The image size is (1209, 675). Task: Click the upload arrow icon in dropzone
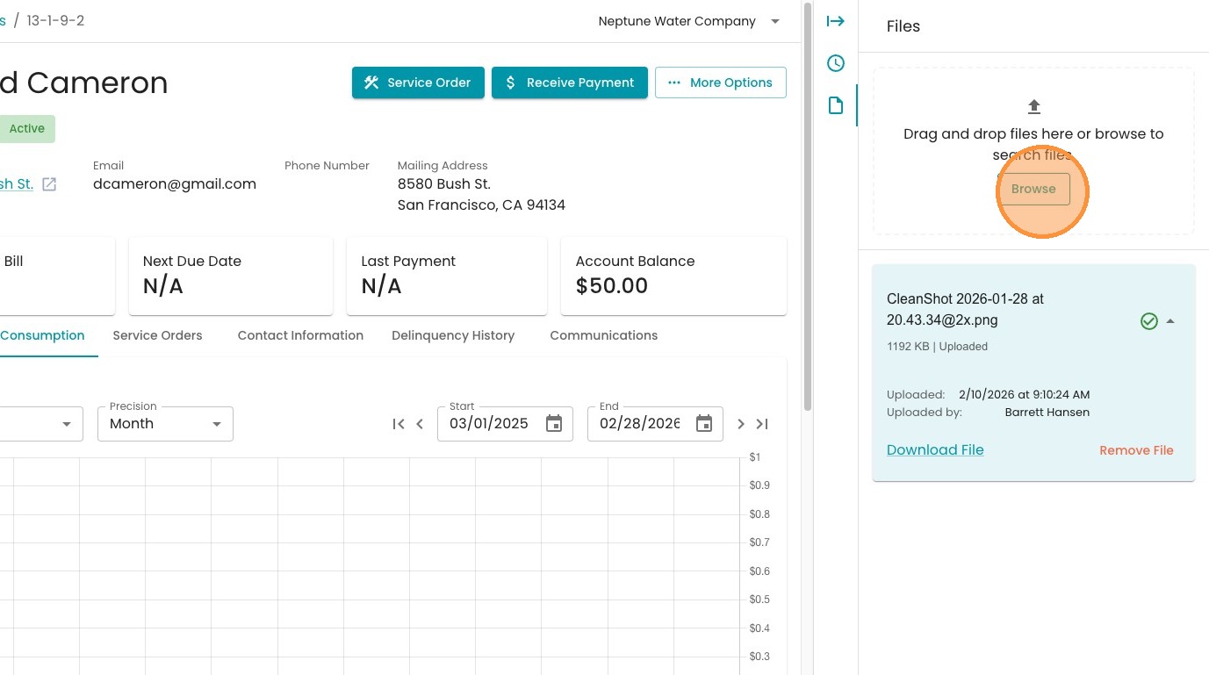(x=1033, y=107)
